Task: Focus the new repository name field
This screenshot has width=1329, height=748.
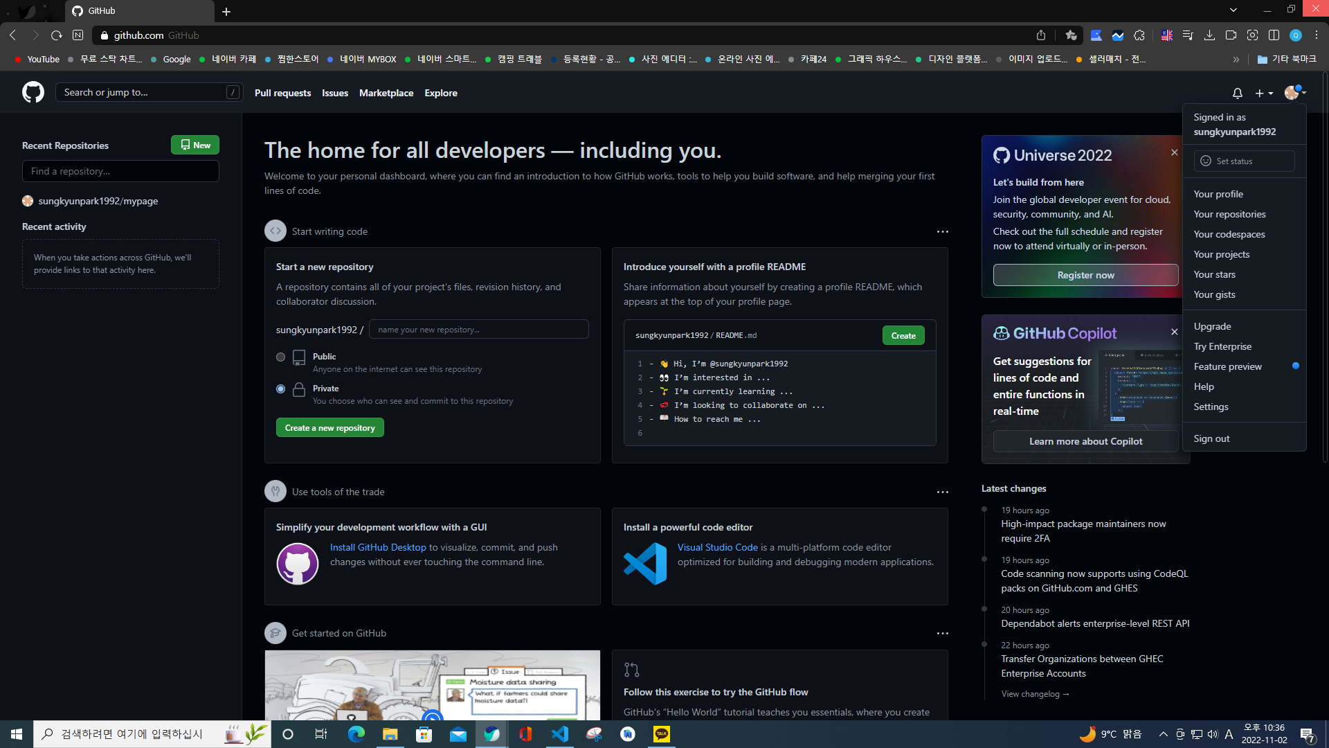Action: click(x=479, y=330)
